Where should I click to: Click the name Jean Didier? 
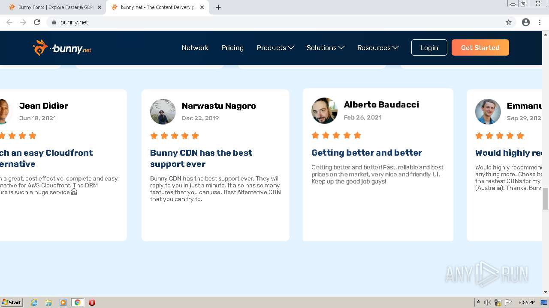pyautogui.click(x=44, y=106)
